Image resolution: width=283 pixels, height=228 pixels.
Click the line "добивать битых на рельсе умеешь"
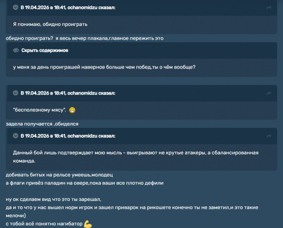pyautogui.click(x=59, y=175)
